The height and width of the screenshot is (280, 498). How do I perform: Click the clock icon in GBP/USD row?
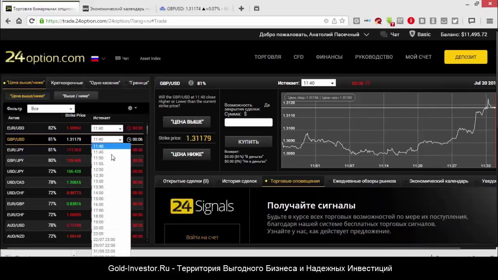(x=129, y=139)
